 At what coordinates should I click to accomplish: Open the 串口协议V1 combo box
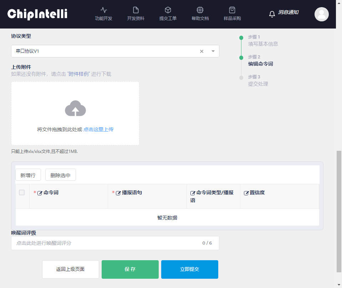pyautogui.click(x=103, y=51)
